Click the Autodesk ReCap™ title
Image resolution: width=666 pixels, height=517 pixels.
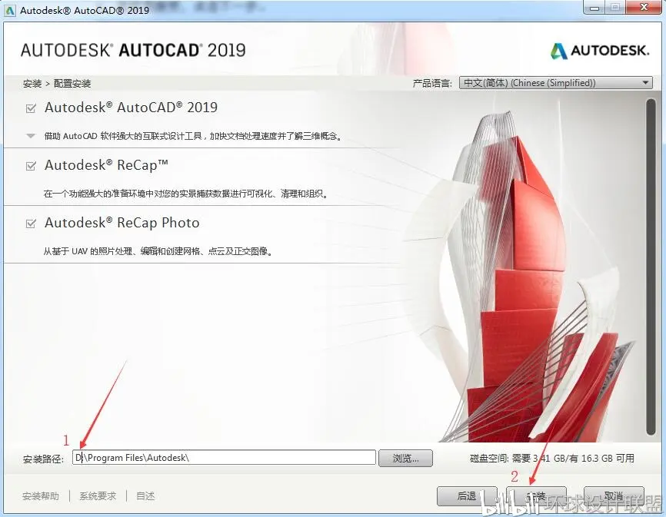click(x=106, y=165)
